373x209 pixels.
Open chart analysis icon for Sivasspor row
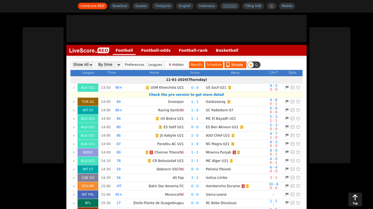point(292,102)
